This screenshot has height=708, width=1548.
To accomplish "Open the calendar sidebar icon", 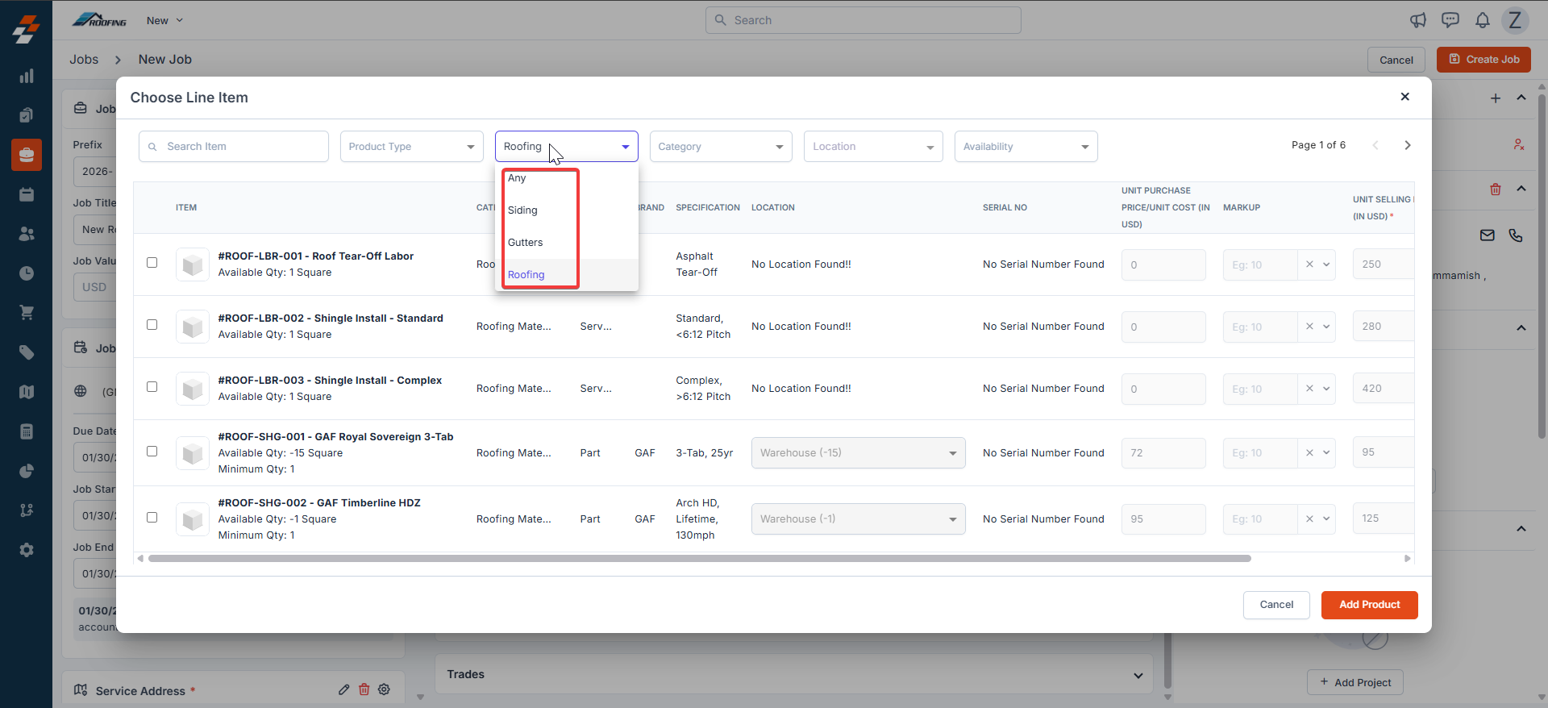I will (x=27, y=194).
